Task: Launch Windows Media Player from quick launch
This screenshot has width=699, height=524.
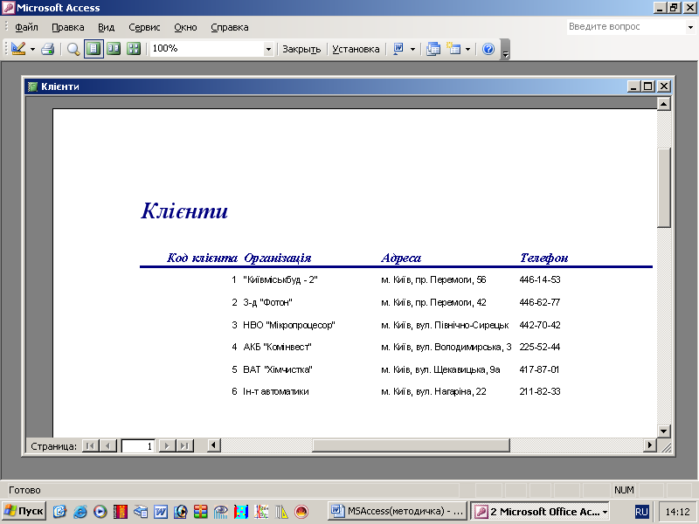Action: (x=100, y=511)
